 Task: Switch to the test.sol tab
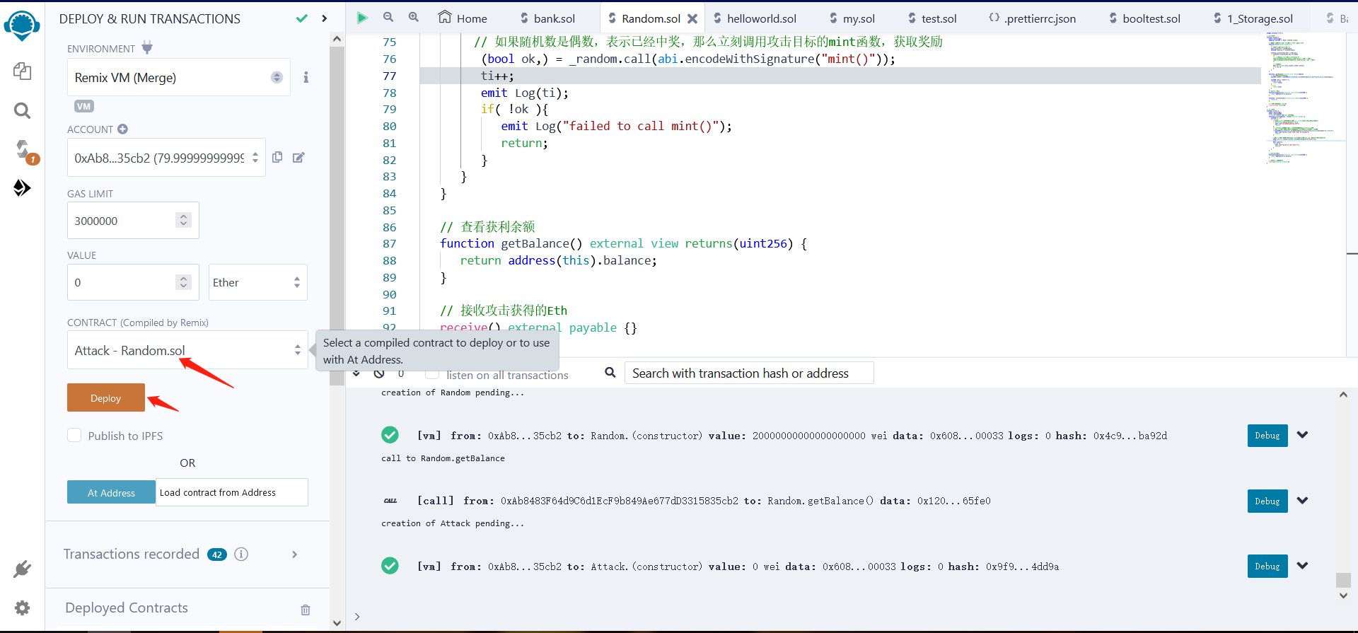pyautogui.click(x=932, y=18)
